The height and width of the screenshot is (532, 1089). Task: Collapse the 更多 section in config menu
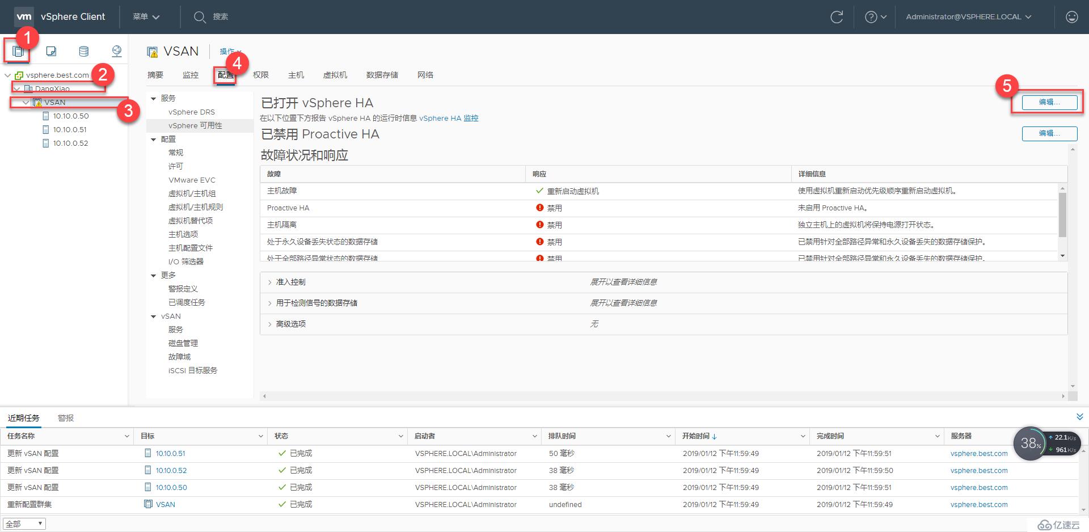(x=153, y=276)
